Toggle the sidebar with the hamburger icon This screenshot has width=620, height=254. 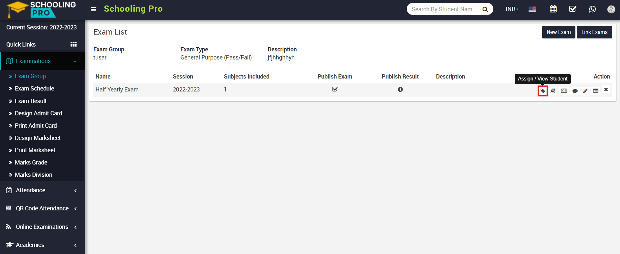[94, 9]
